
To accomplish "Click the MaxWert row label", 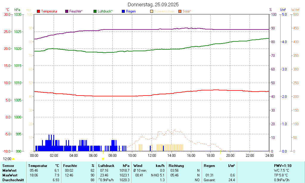I will click(10, 175).
